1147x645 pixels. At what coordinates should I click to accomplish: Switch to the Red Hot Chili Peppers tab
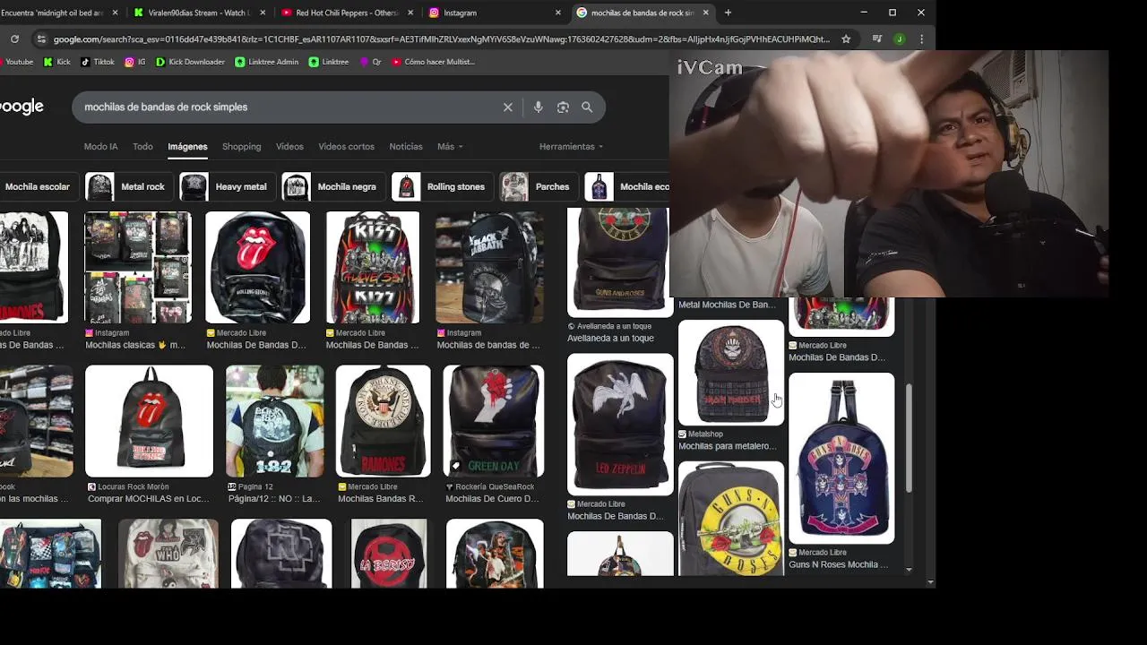(x=345, y=13)
